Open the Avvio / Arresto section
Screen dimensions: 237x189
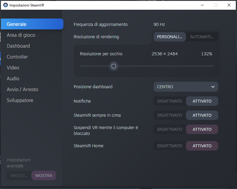23,89
